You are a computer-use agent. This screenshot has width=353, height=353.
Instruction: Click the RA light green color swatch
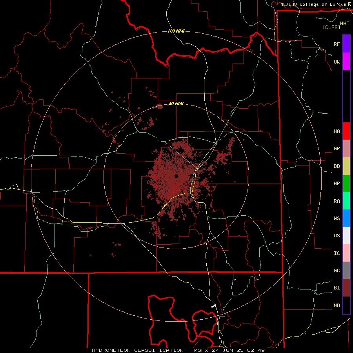coord(346,201)
